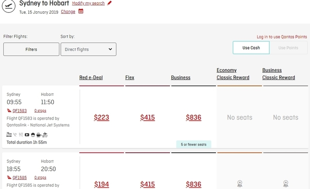
Task: Open the Modify my search link
Action: 88,3
